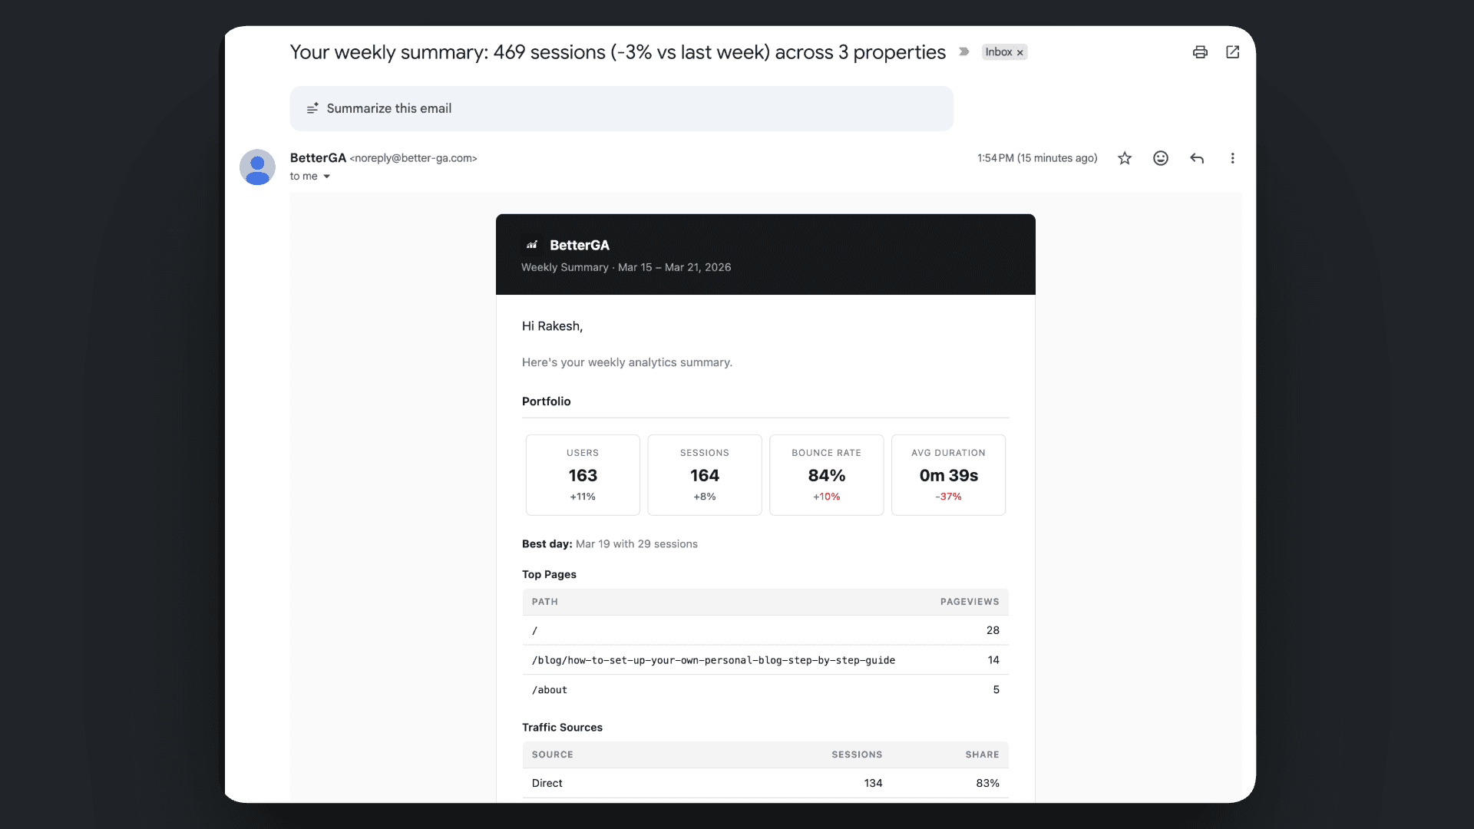
Task: Click the /about path row
Action: click(x=765, y=690)
